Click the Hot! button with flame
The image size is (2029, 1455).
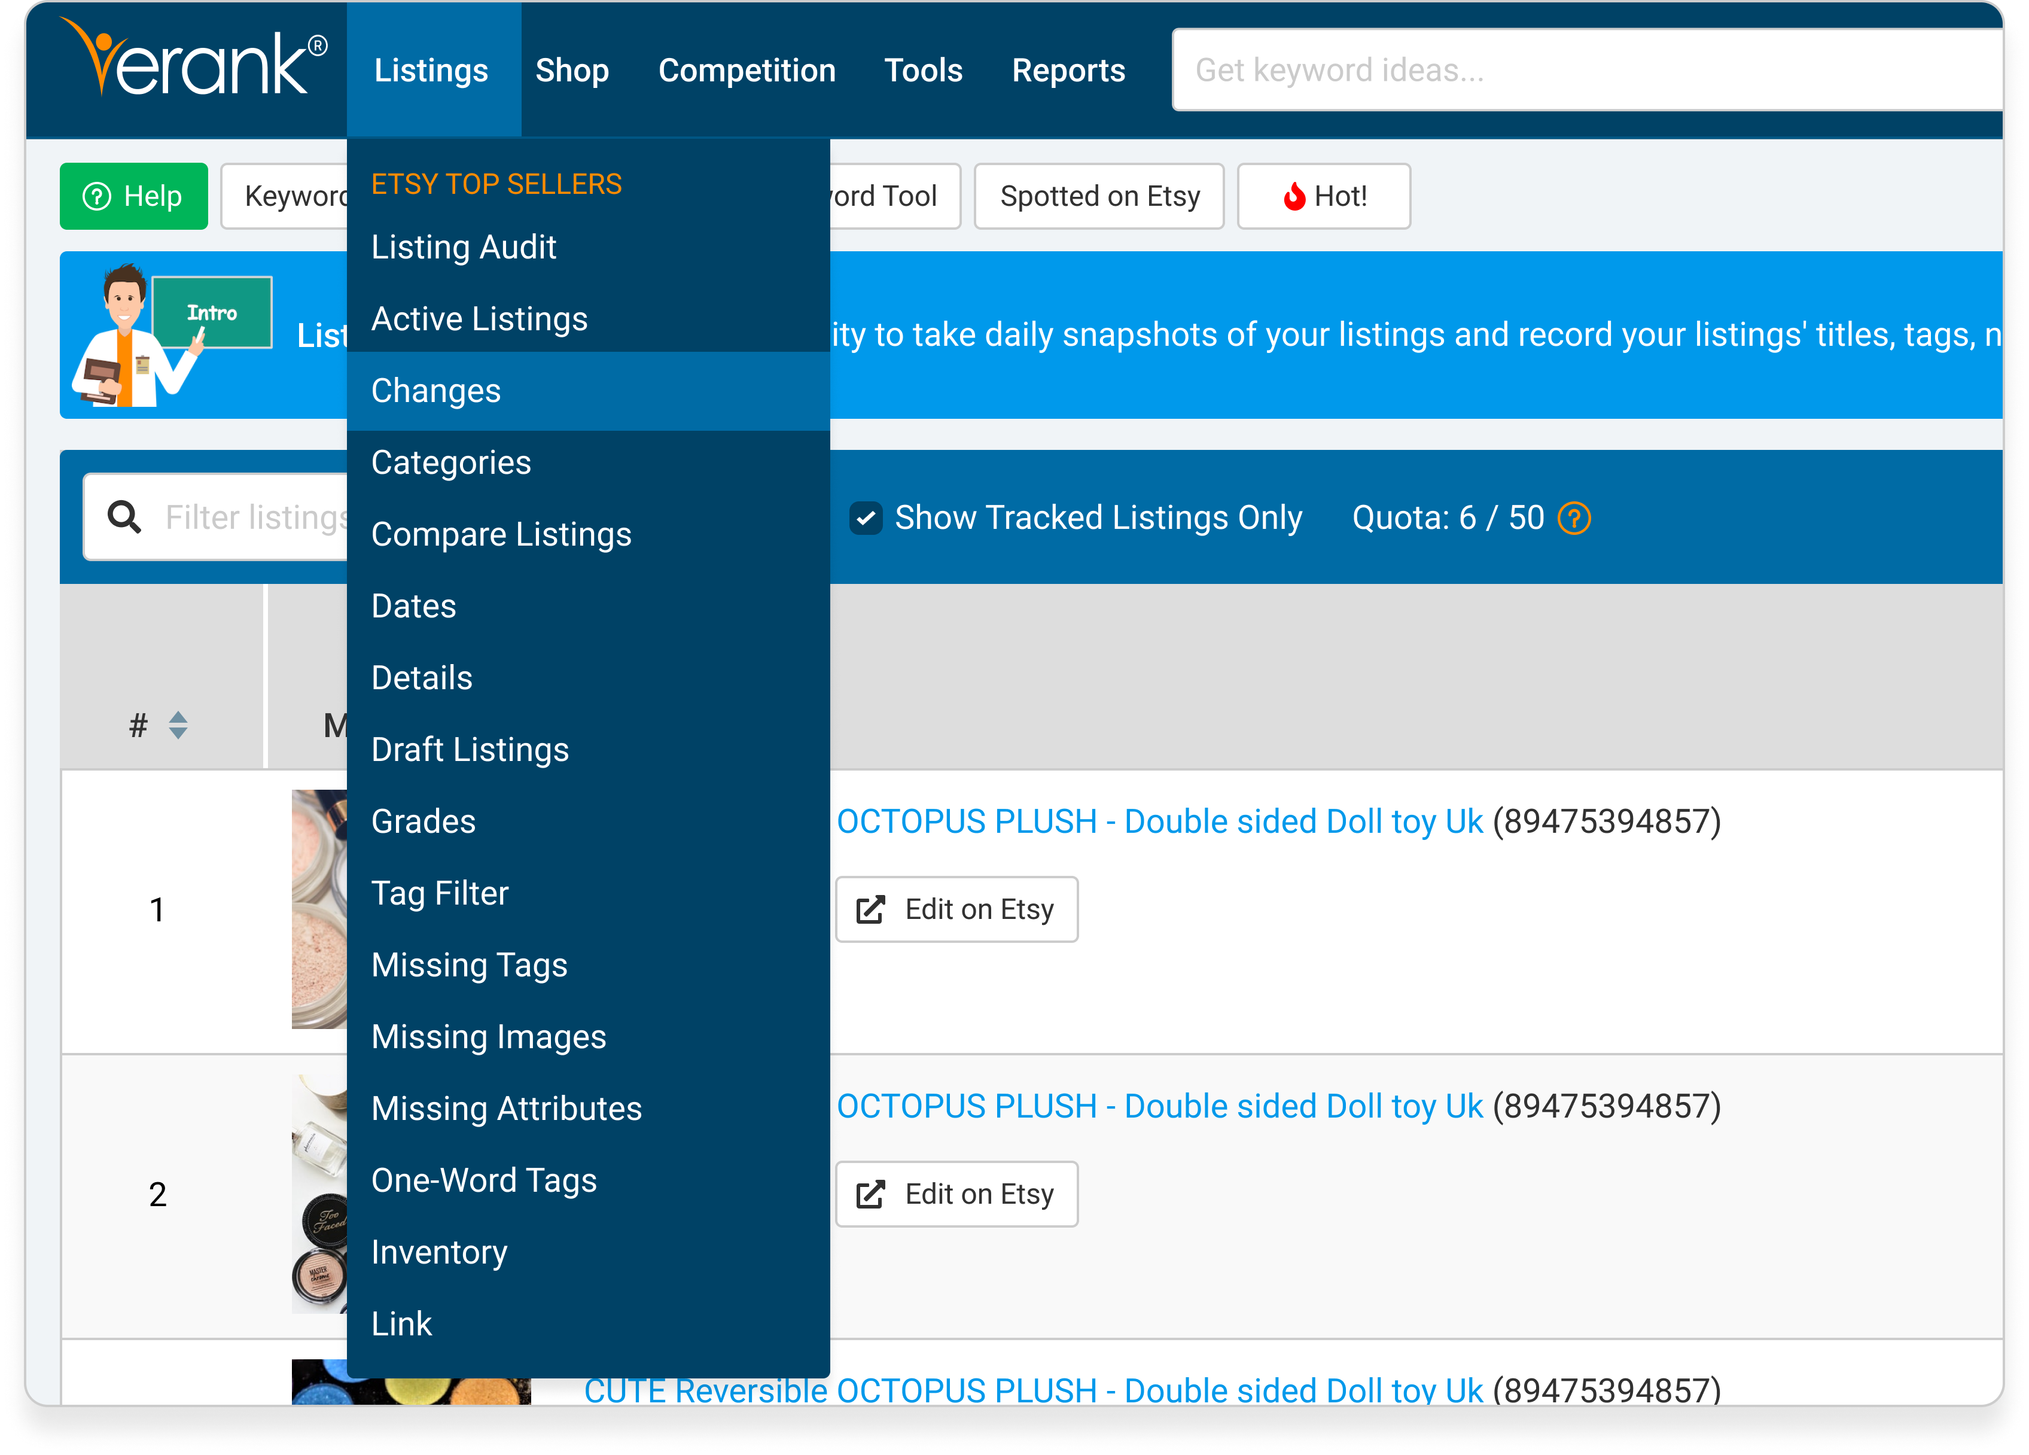1324,196
